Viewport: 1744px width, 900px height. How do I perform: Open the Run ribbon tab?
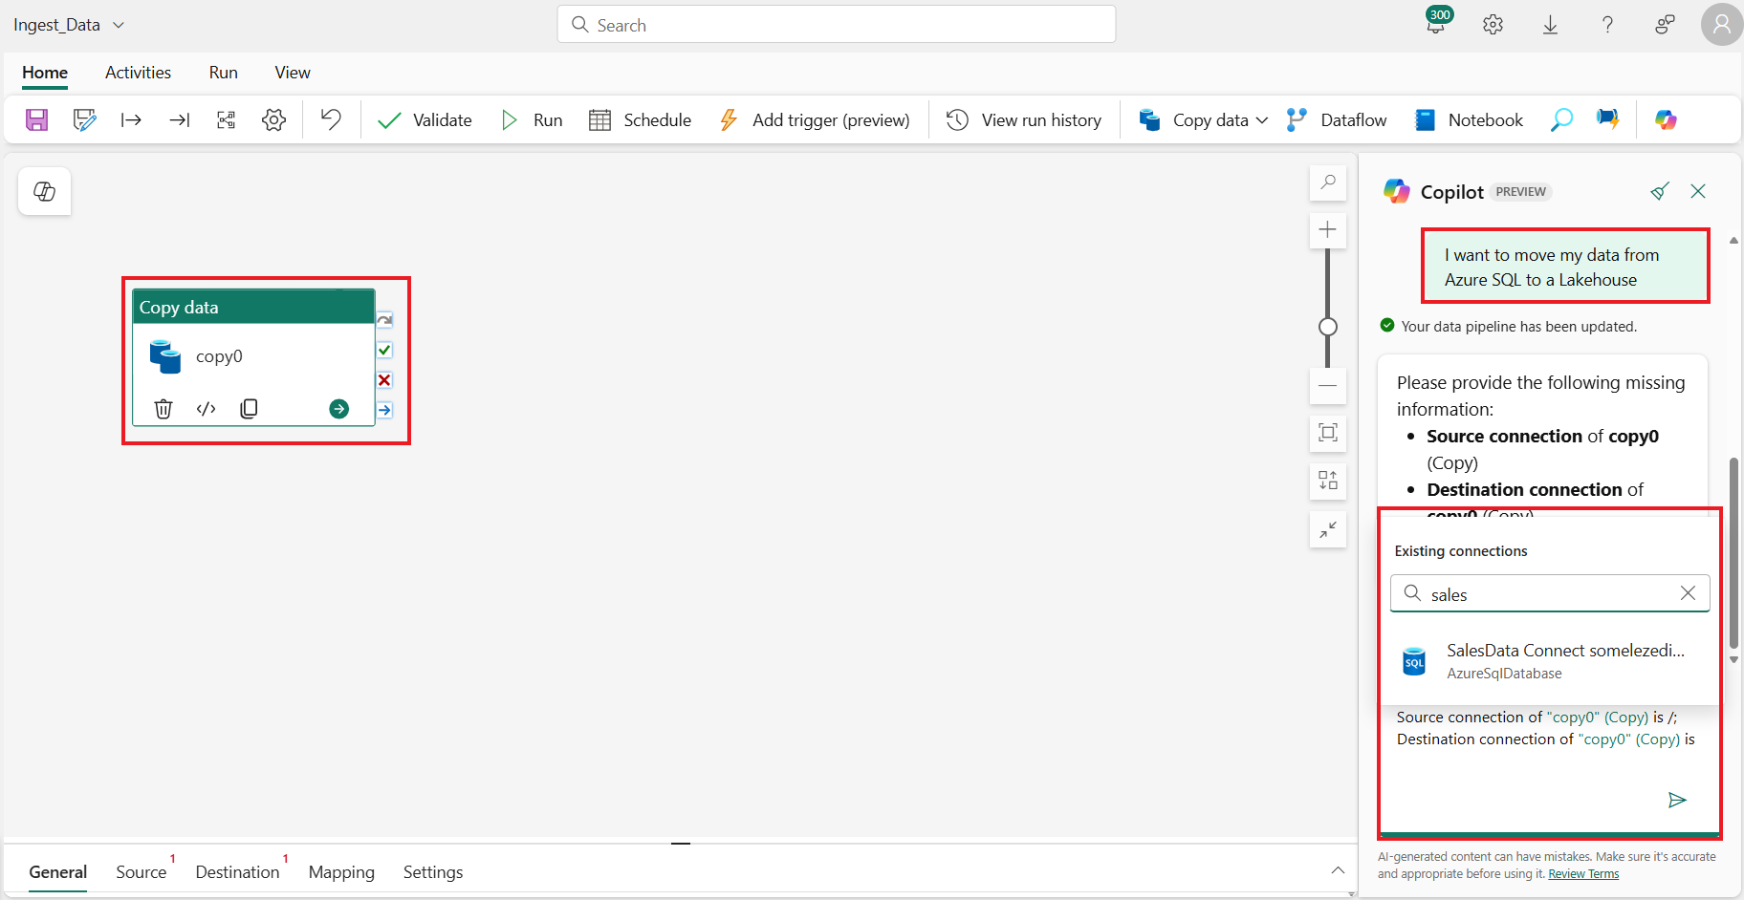223,73
